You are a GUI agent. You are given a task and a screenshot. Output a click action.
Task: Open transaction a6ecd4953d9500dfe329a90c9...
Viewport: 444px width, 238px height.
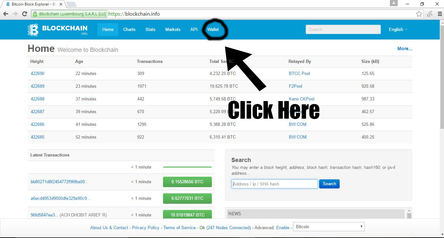(60, 198)
